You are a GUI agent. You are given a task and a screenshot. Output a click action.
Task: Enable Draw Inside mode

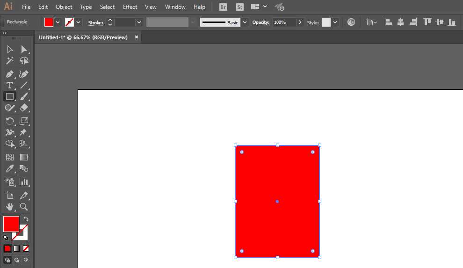26,260
